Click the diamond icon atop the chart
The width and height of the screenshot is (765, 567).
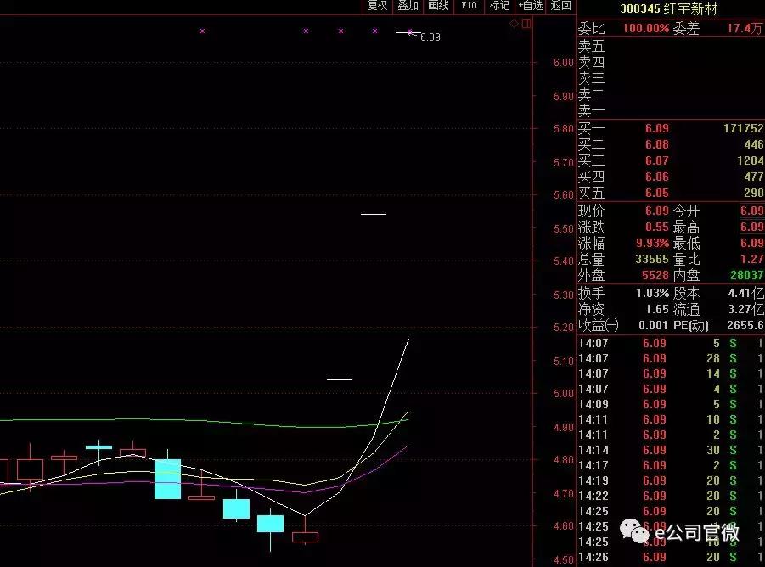[x=514, y=24]
